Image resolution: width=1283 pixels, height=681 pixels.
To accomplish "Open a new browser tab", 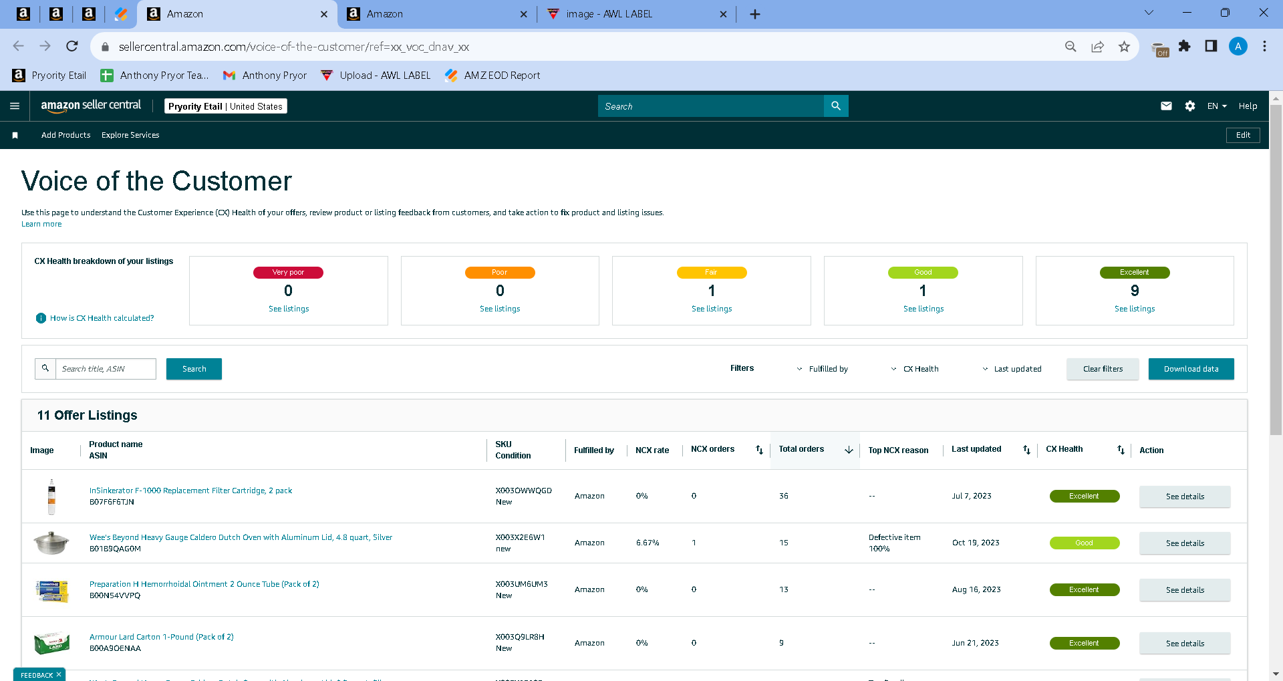I will click(x=755, y=14).
